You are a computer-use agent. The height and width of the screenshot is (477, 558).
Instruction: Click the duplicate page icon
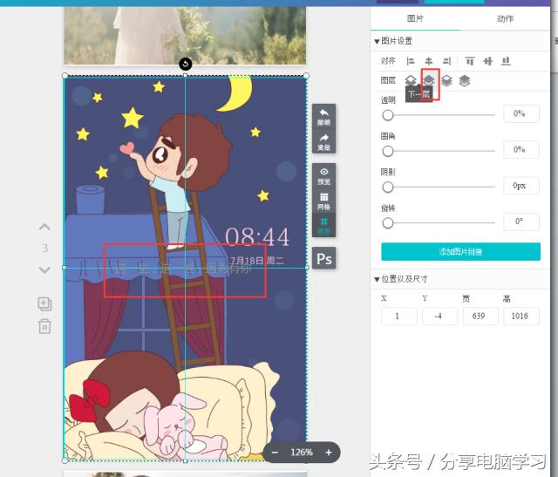point(44,303)
